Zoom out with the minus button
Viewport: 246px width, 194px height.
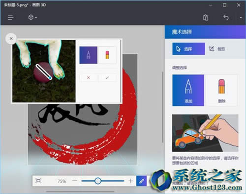click(75, 181)
